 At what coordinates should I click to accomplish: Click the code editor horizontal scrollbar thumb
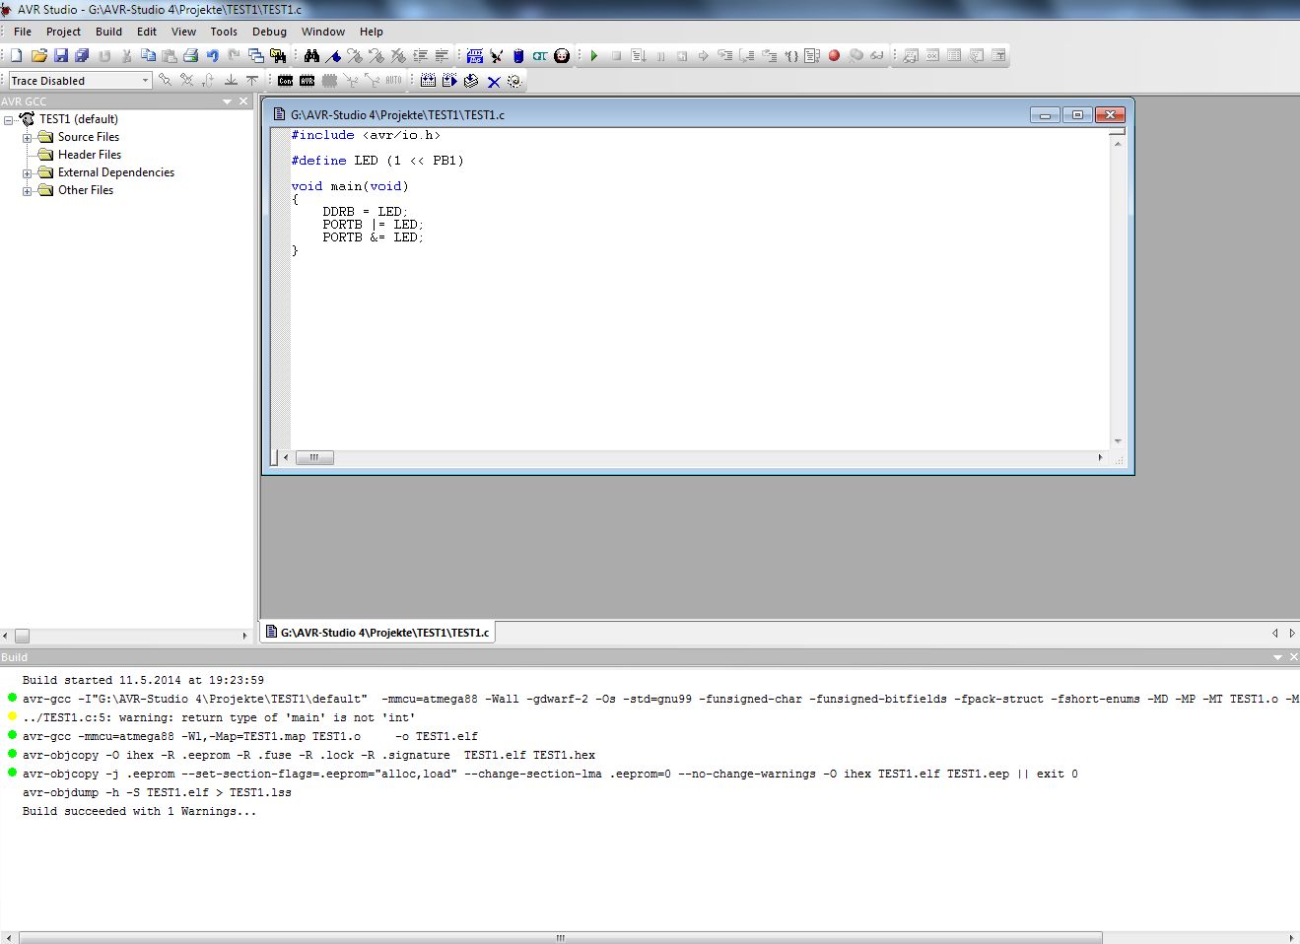314,457
